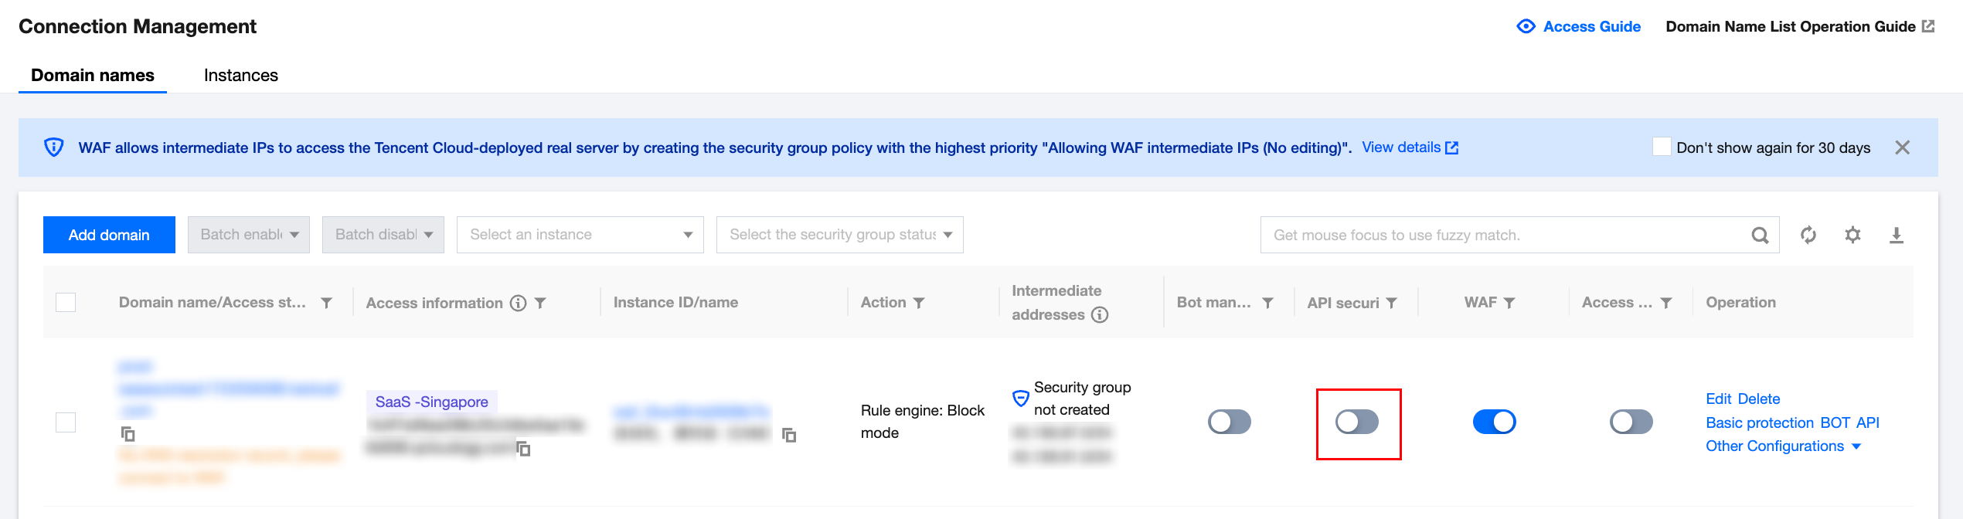1963x519 pixels.
Task: Toggle the API security switch
Action: tap(1357, 422)
